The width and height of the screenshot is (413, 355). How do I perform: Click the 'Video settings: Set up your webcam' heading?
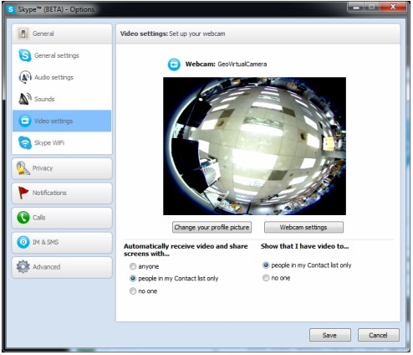(173, 33)
